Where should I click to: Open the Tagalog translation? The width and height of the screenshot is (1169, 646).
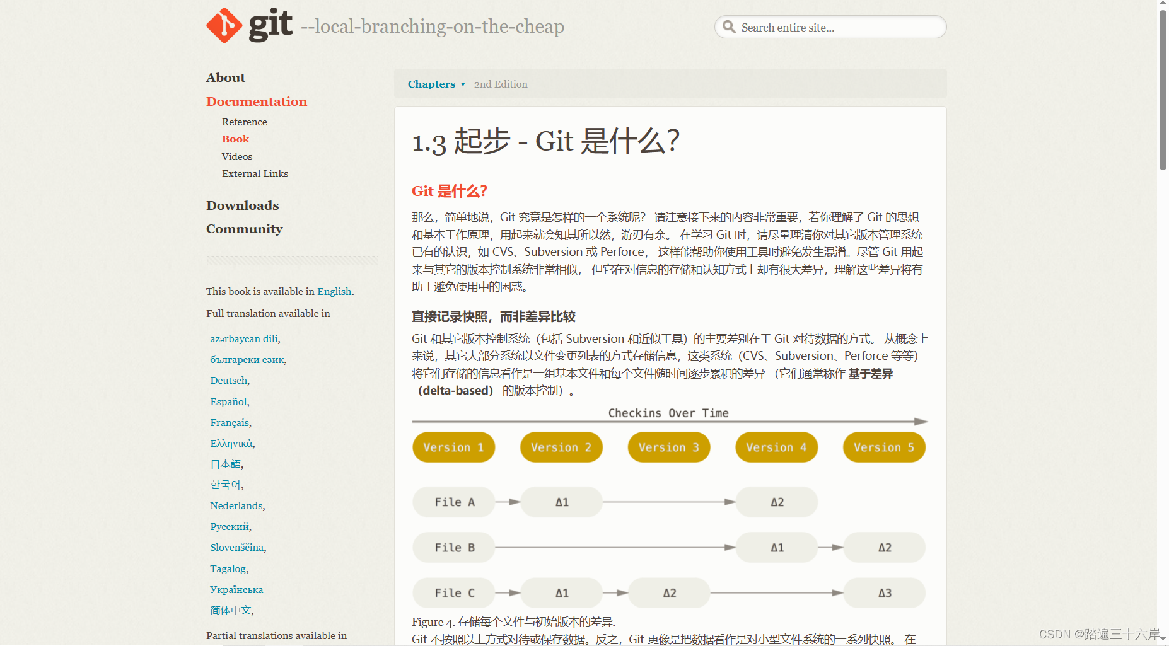(228, 568)
